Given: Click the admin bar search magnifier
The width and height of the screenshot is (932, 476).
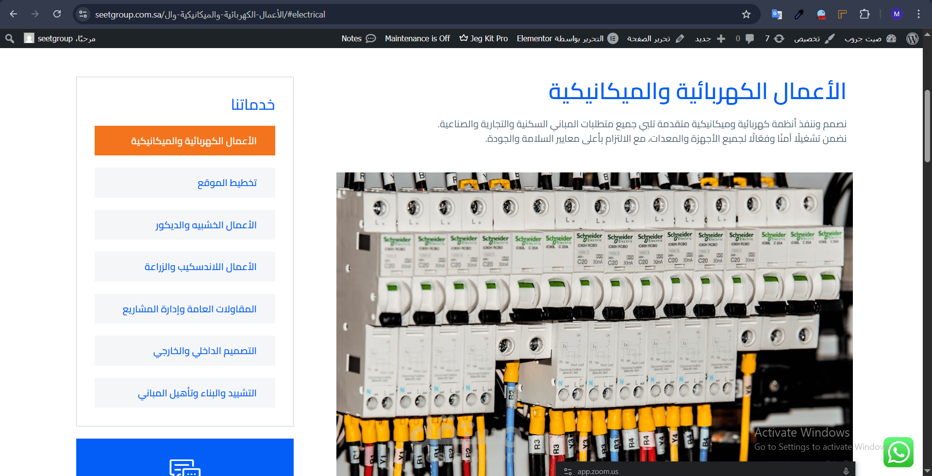Looking at the screenshot, I should [10, 38].
